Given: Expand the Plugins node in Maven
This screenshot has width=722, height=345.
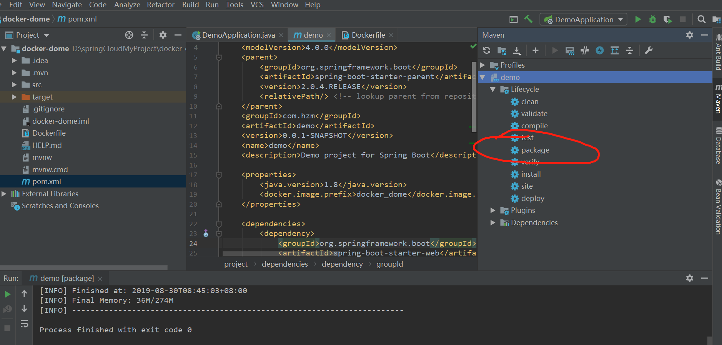Looking at the screenshot, I should click(x=493, y=210).
